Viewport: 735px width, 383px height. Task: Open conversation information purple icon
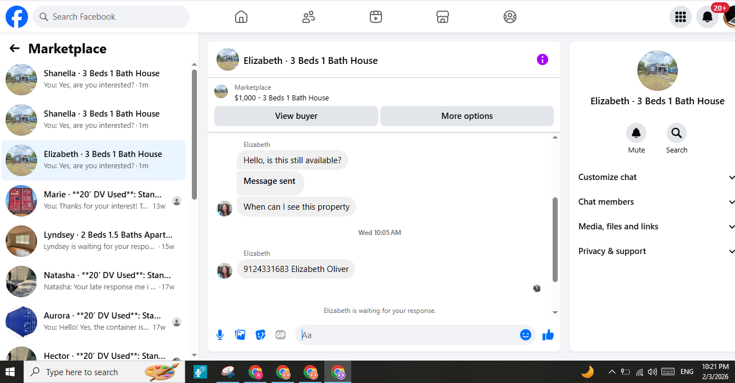tap(543, 59)
